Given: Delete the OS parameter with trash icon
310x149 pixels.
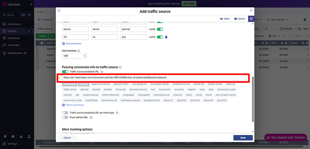Looking at the screenshot, I should (x=166, y=37).
